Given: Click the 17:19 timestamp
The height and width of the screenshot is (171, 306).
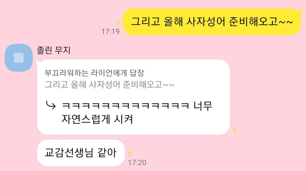Looking at the screenshot, I should coord(110,31).
